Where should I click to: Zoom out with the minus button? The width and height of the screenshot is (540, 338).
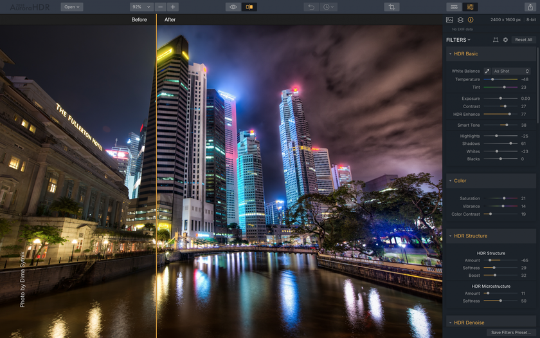click(x=161, y=7)
